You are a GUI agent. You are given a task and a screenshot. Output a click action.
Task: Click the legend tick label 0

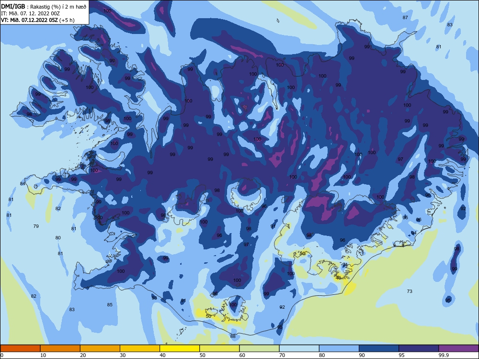tap(2, 355)
